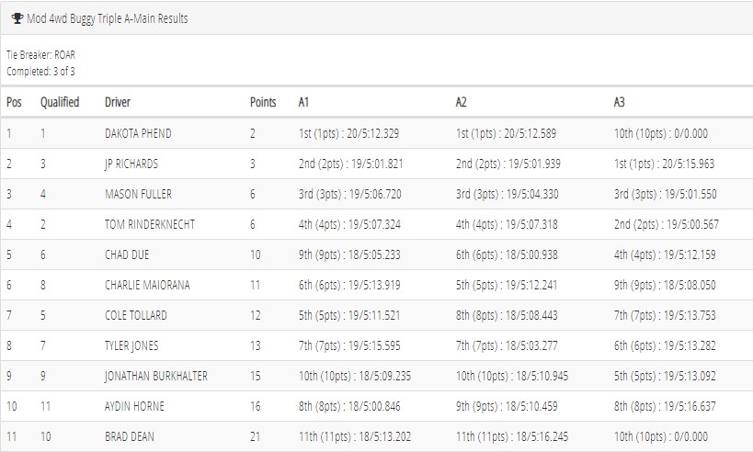The width and height of the screenshot is (753, 452).
Task: Click the Mod 4wd Buggy Triple A-Main Results heading
Action: point(107,18)
